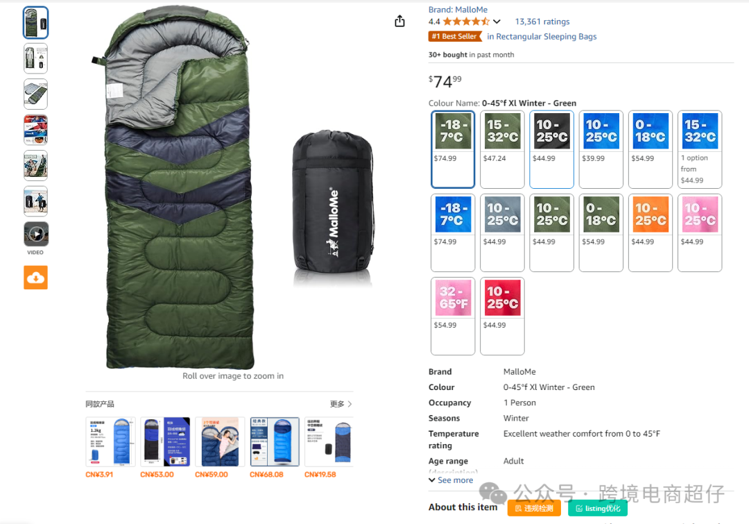Play the product VIDEO thumbnail

36,234
